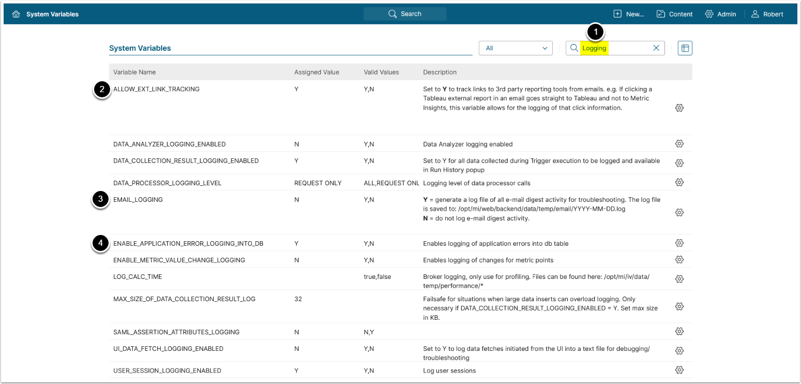
Task: Click ENABLE_APPLICATION_ERROR_LOGGING_INTO_DB variable name
Action: coord(188,243)
